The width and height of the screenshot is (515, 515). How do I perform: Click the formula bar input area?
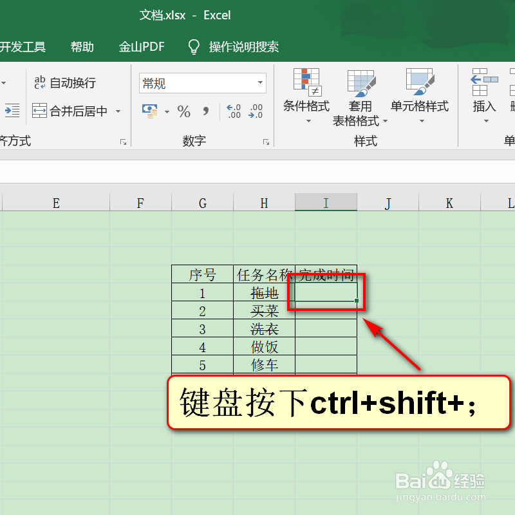257,171
